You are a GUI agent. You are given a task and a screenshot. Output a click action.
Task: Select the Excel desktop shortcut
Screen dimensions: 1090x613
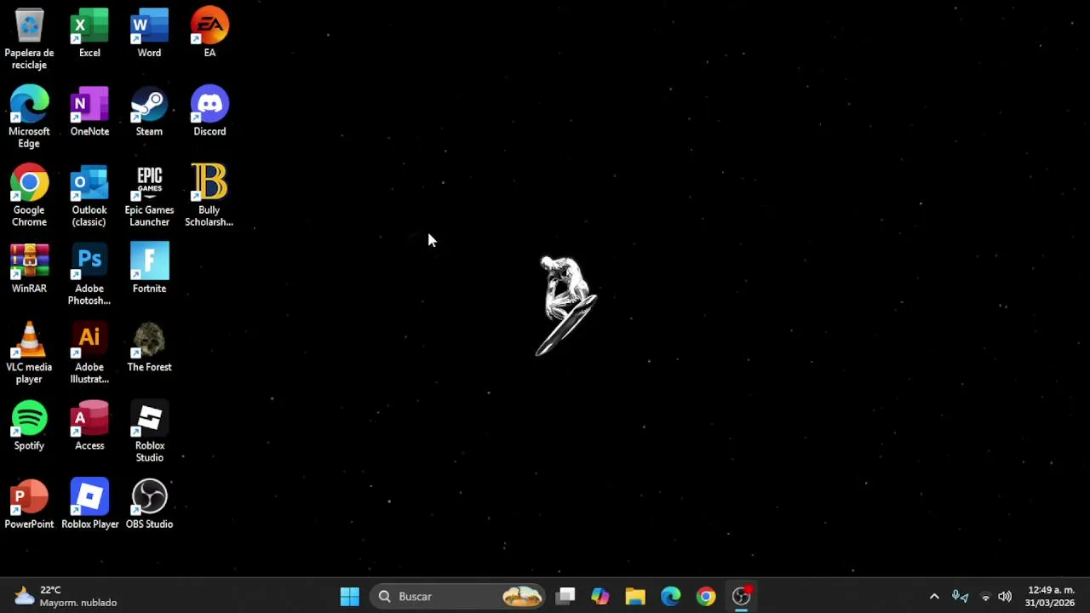[x=89, y=33]
